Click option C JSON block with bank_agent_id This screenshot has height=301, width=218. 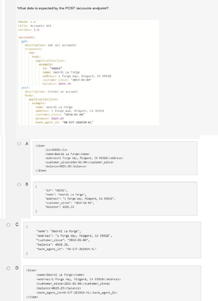point(112,240)
